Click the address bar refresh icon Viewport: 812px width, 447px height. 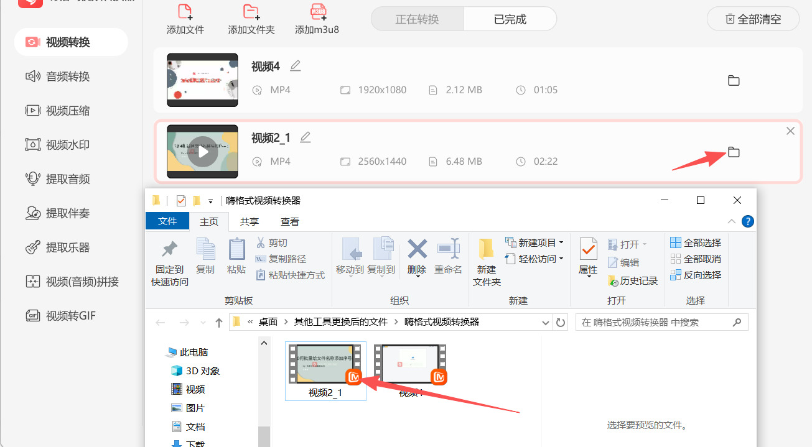[561, 323]
